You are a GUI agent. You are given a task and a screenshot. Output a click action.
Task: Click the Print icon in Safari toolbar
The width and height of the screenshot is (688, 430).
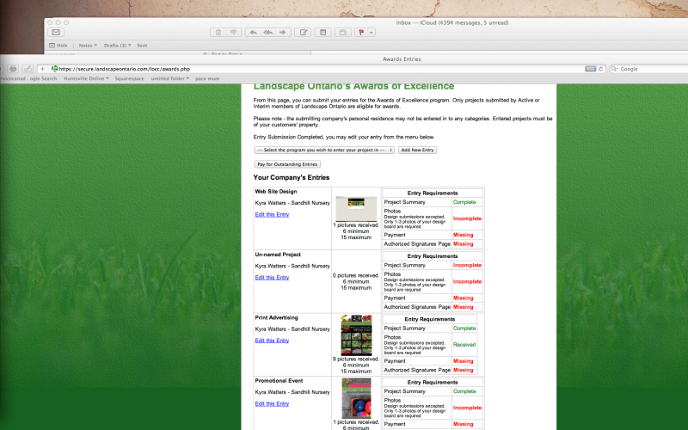[13, 69]
